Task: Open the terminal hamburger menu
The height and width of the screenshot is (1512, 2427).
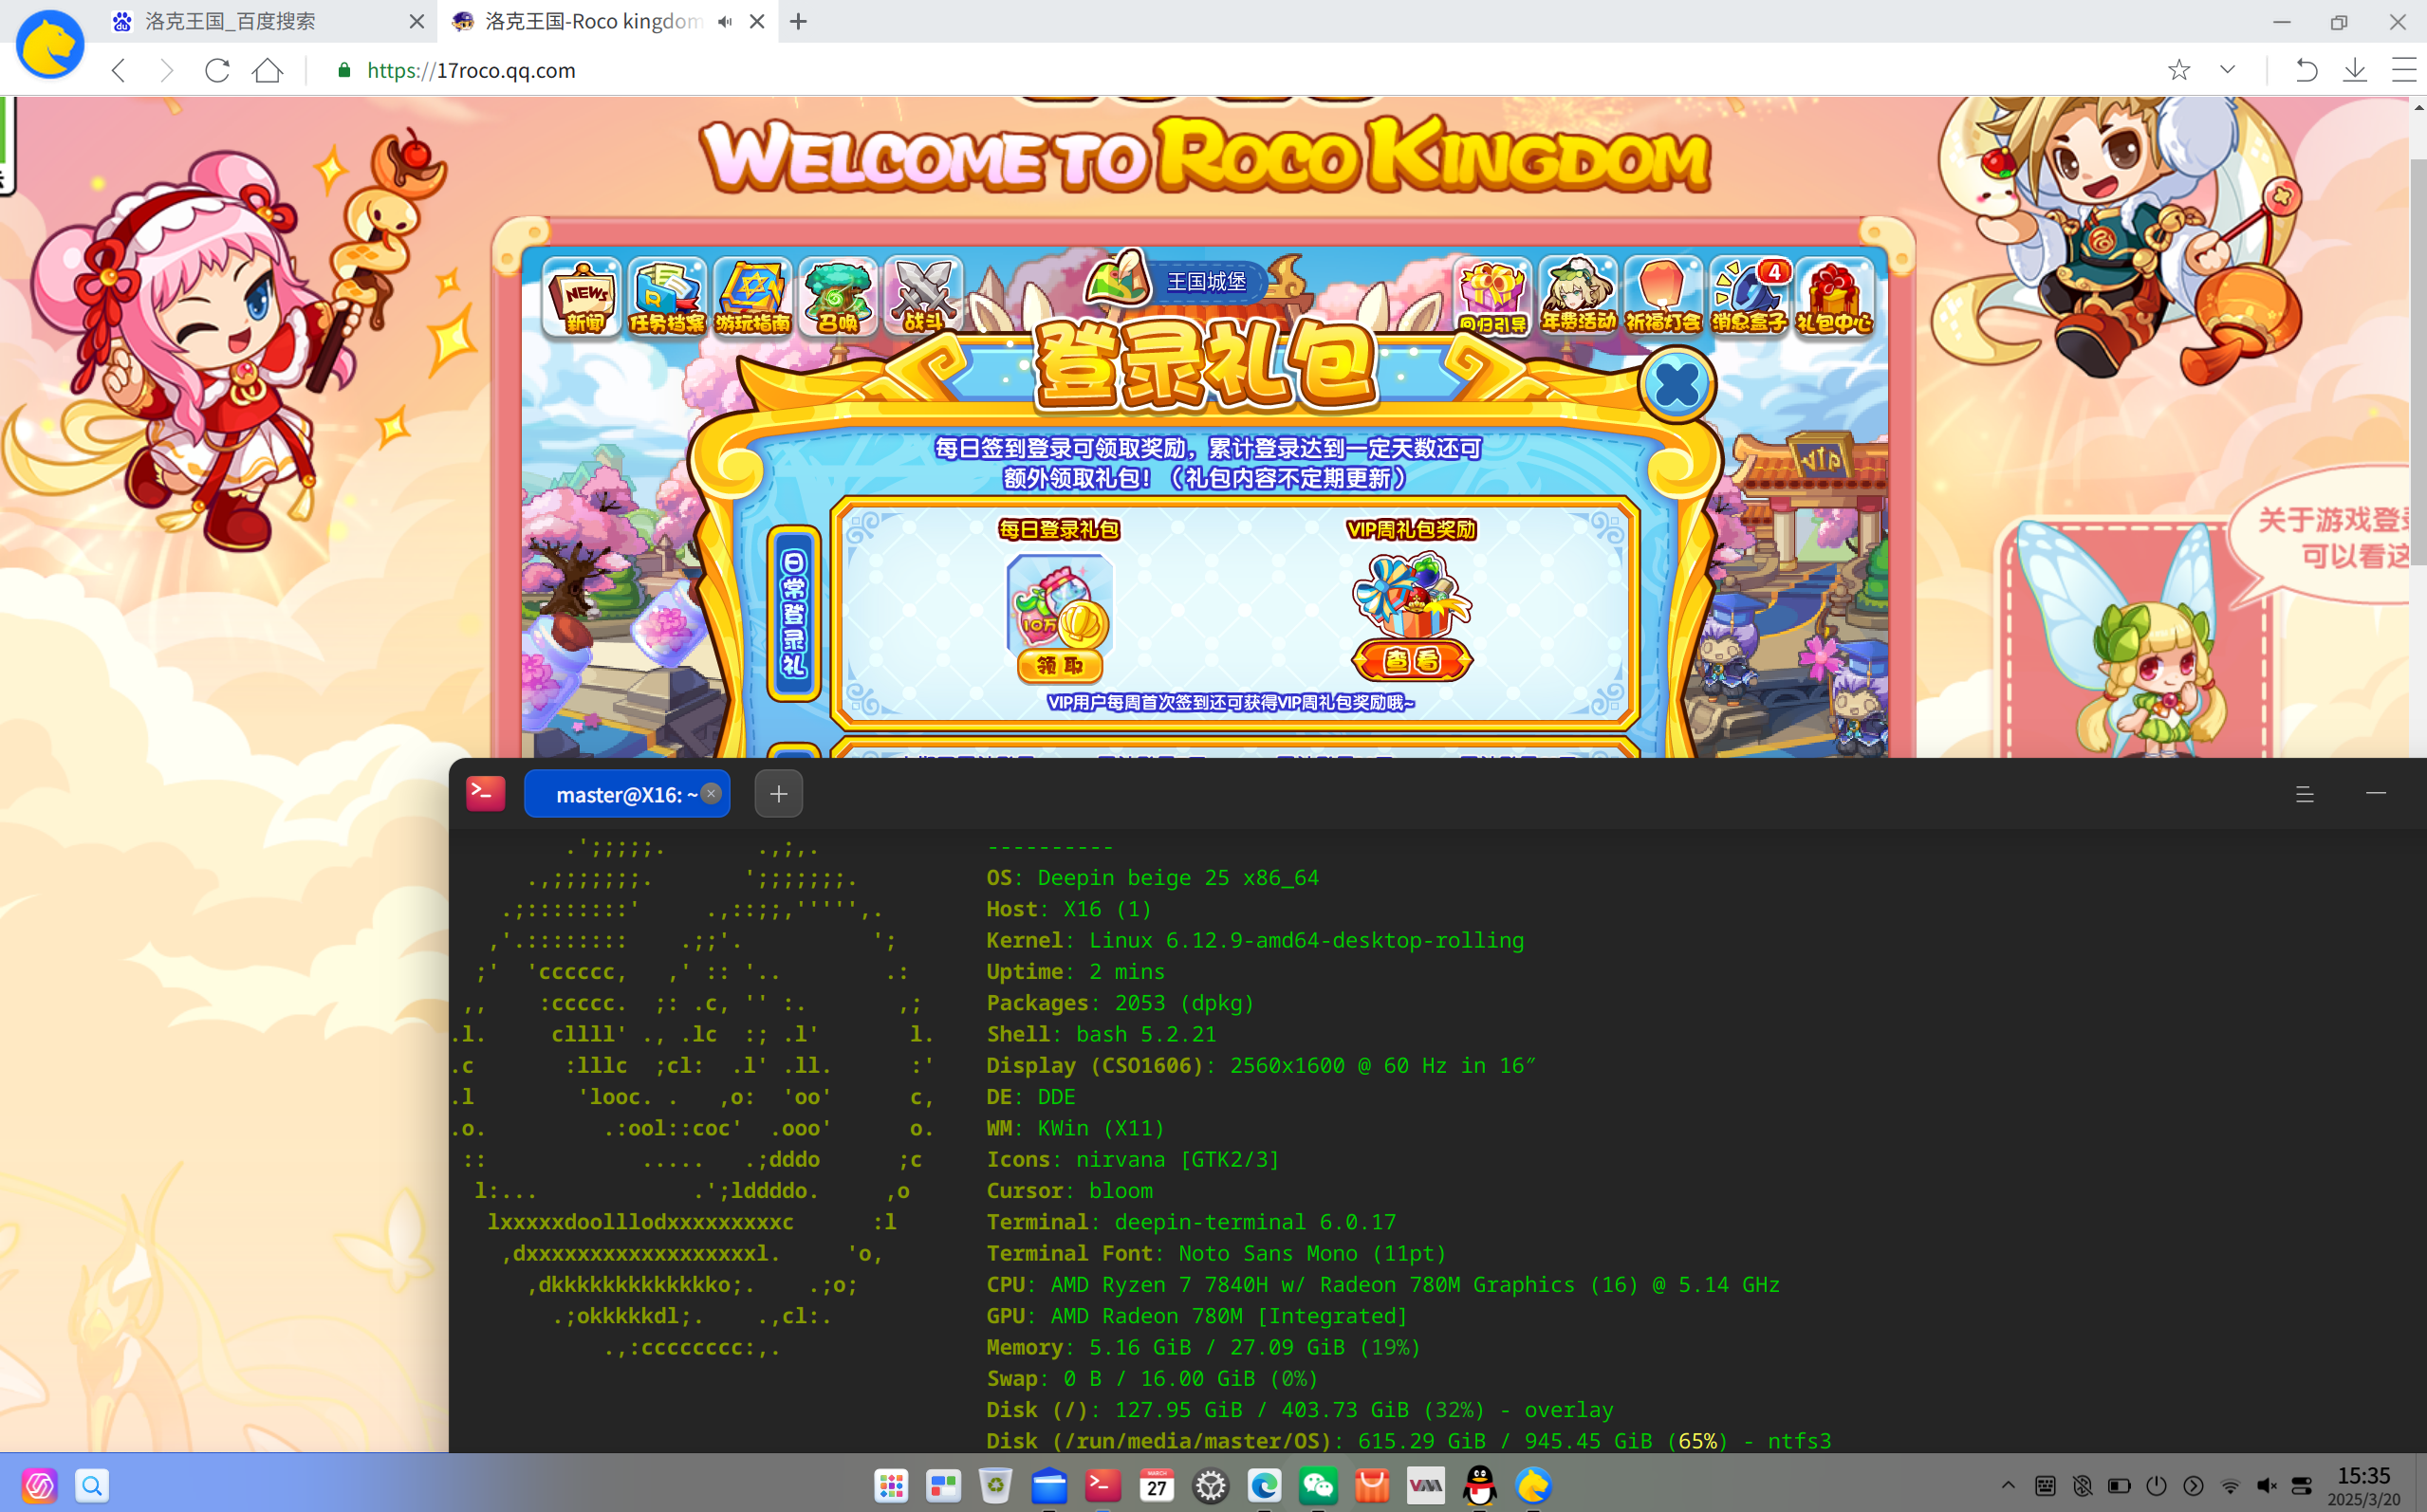Action: click(x=2305, y=794)
